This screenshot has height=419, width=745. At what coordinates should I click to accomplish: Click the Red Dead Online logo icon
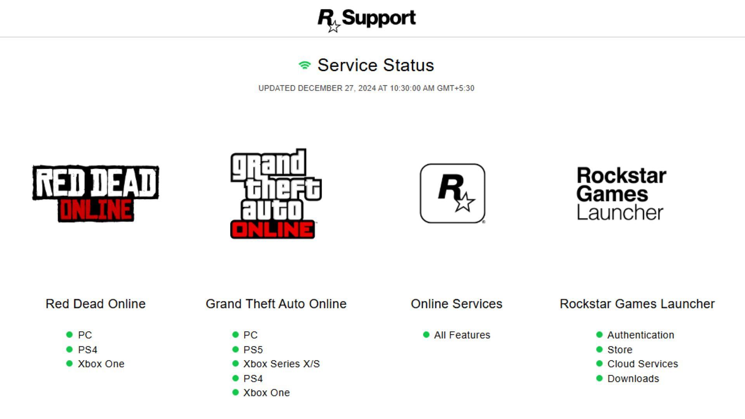click(x=95, y=193)
